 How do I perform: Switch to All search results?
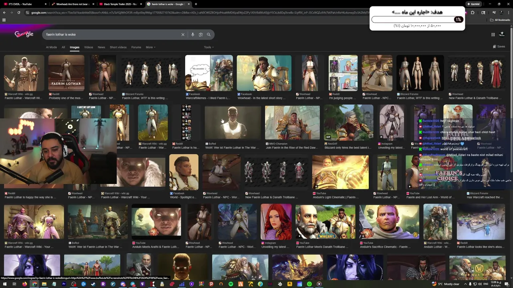pos(63,47)
